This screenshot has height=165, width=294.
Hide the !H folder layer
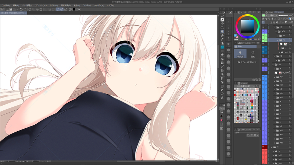click(263, 147)
